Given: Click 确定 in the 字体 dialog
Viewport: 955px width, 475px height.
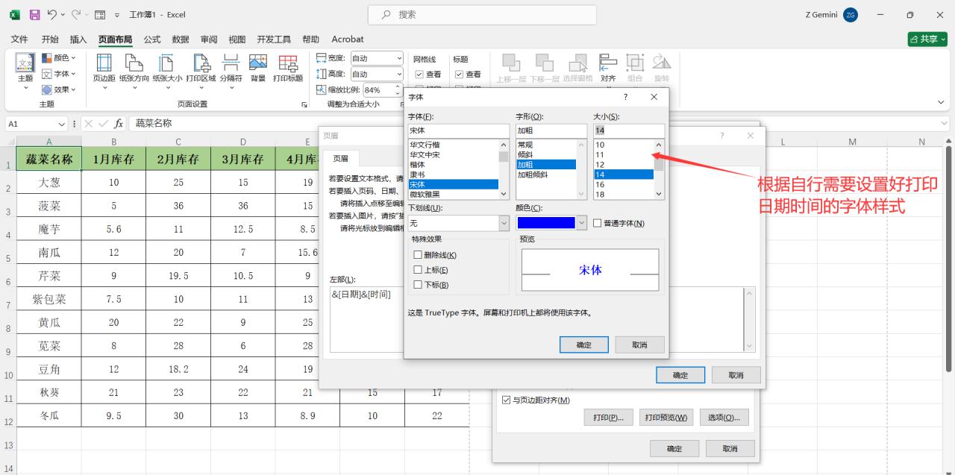Looking at the screenshot, I should 584,345.
